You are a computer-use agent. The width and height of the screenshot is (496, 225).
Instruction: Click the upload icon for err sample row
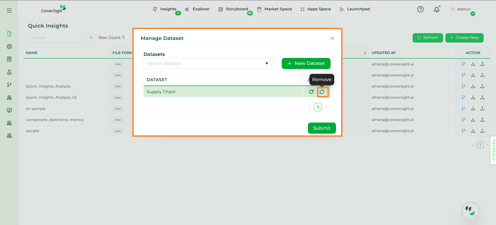pos(482,109)
